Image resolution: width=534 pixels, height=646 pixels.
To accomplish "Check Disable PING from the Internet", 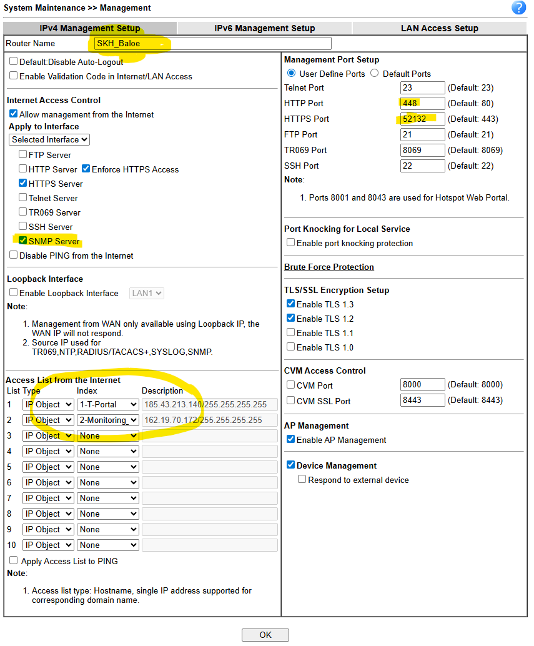I will pyautogui.click(x=14, y=255).
